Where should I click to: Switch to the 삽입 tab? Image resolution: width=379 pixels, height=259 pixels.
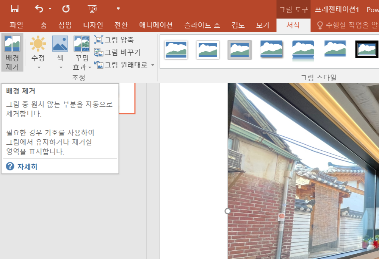(x=65, y=25)
